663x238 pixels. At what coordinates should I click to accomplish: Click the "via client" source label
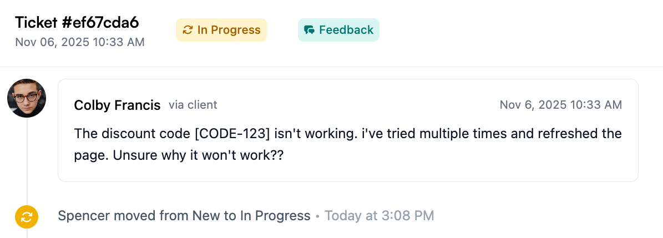click(193, 105)
